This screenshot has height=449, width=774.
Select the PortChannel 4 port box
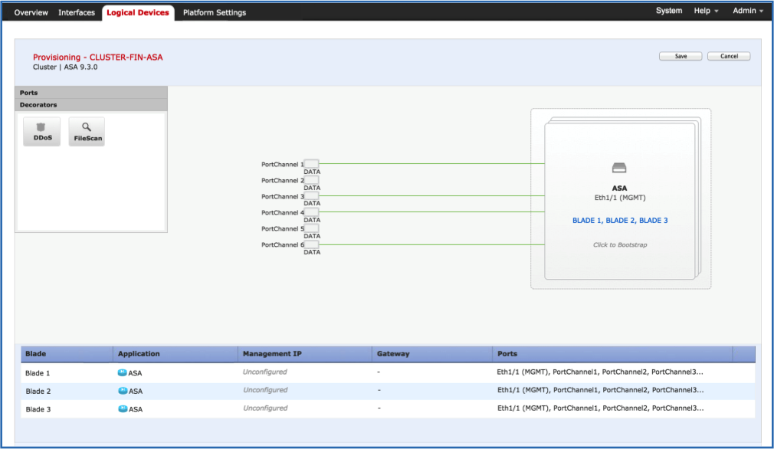pos(312,212)
